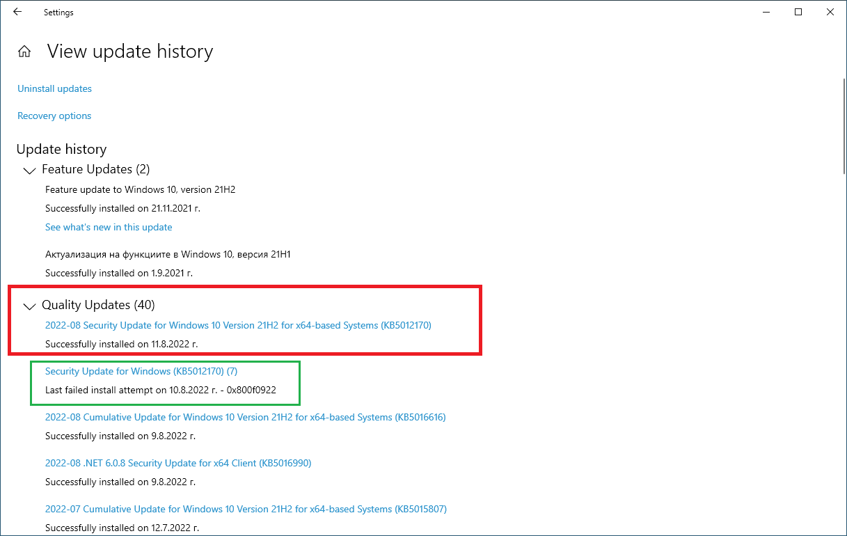Screen dimensions: 847x536
Task: Open Security Update for Windows (KB5012170) (7)
Action: click(141, 372)
